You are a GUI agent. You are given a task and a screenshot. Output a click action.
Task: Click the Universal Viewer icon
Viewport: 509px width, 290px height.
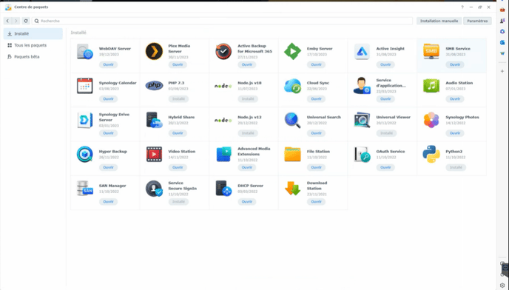[x=362, y=120]
